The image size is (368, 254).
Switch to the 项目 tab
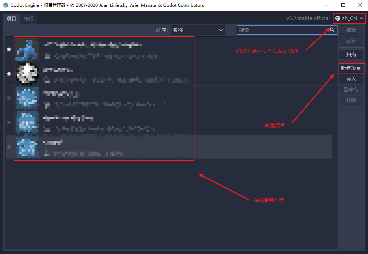point(11,19)
